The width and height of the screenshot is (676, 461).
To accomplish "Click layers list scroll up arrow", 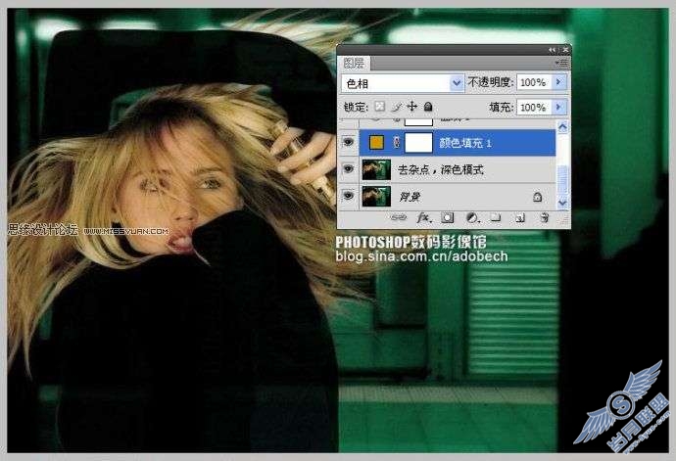I will coord(562,126).
